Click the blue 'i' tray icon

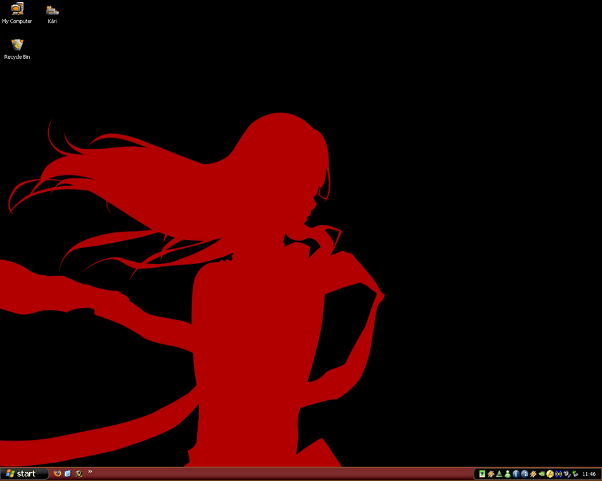point(516,474)
